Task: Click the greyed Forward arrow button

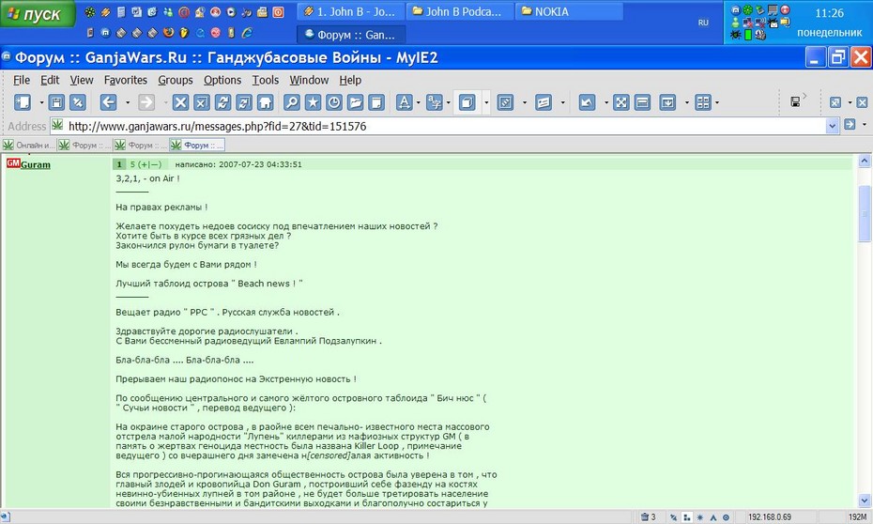Action: click(x=145, y=102)
